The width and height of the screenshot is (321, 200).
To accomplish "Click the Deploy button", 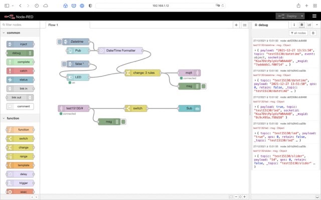I will (x=288, y=16).
